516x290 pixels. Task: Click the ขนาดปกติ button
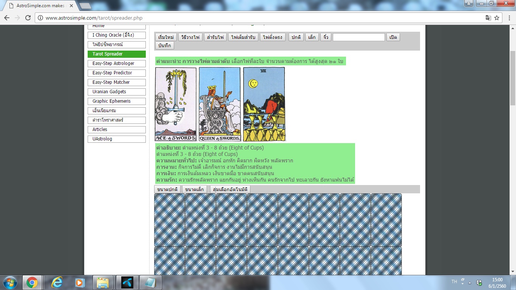click(167, 189)
